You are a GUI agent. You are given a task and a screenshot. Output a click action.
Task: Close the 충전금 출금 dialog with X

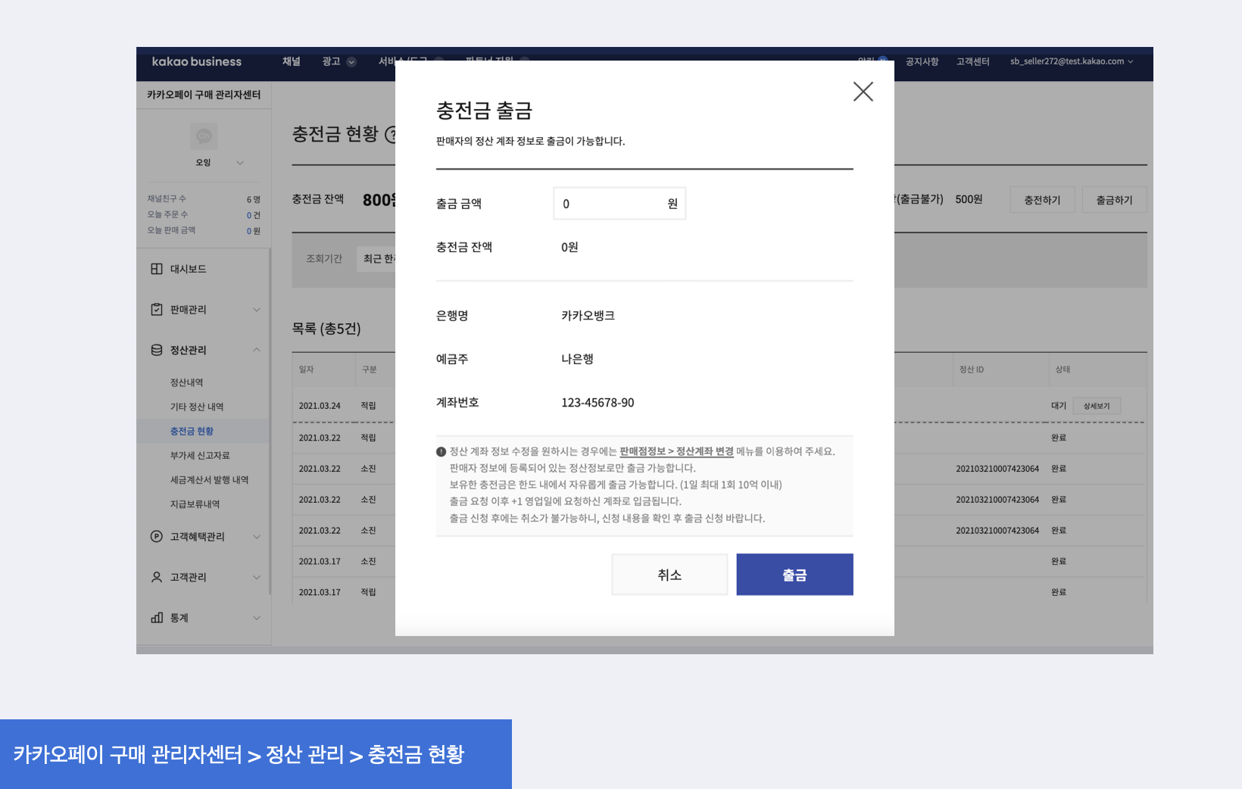(x=863, y=92)
